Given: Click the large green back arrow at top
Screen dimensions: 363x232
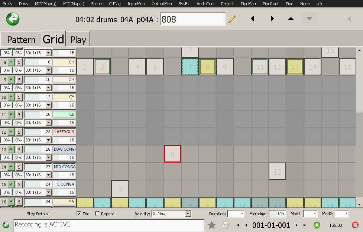Looking at the screenshot, I should 13,19.
